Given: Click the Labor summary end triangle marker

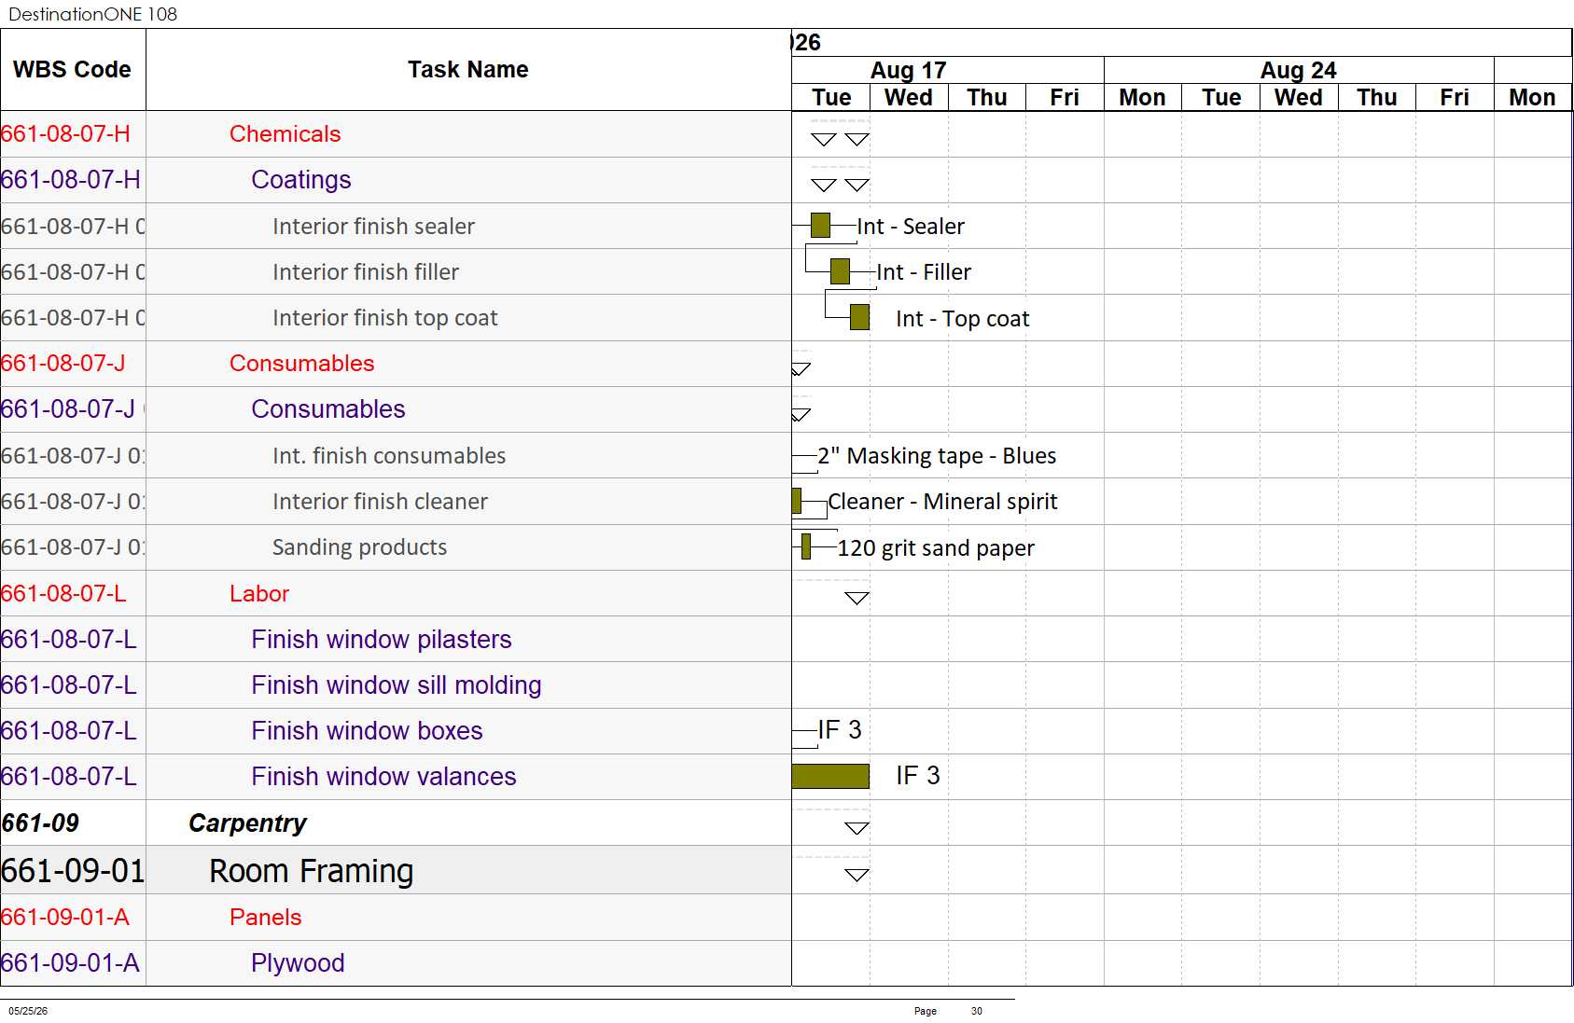Looking at the screenshot, I should [x=857, y=598].
